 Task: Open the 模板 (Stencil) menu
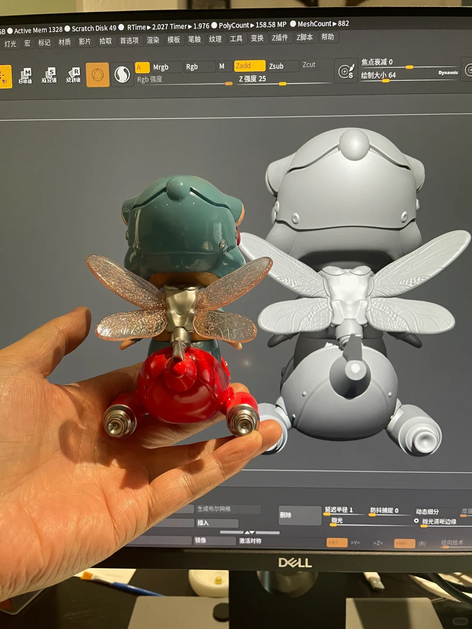174,40
